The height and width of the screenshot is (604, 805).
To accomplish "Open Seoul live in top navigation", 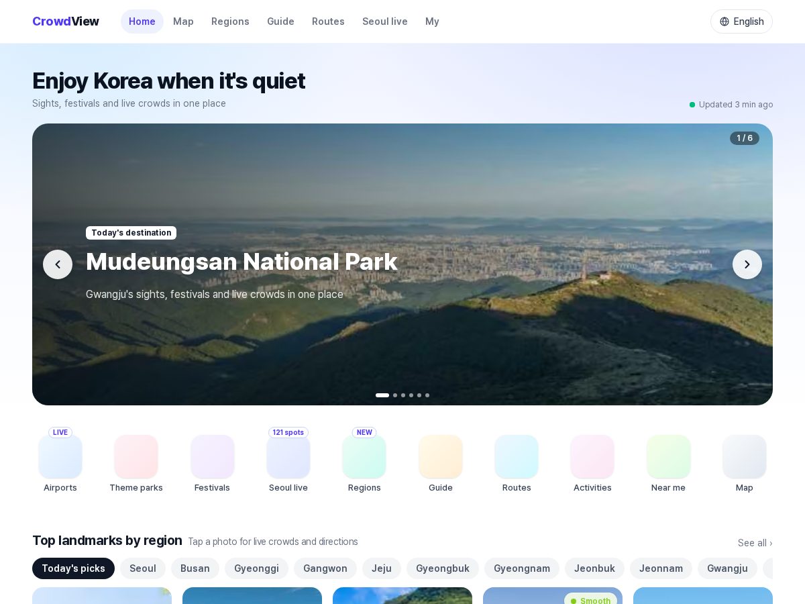I will click(385, 21).
